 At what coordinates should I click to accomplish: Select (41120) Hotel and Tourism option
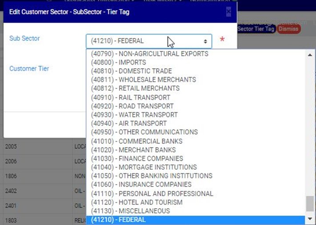136,202
